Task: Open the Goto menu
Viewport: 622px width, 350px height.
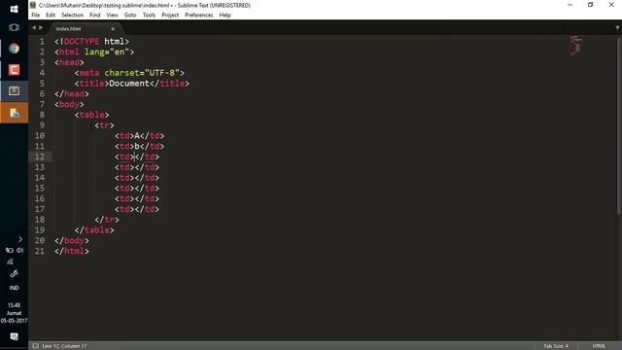Action: [130, 16]
